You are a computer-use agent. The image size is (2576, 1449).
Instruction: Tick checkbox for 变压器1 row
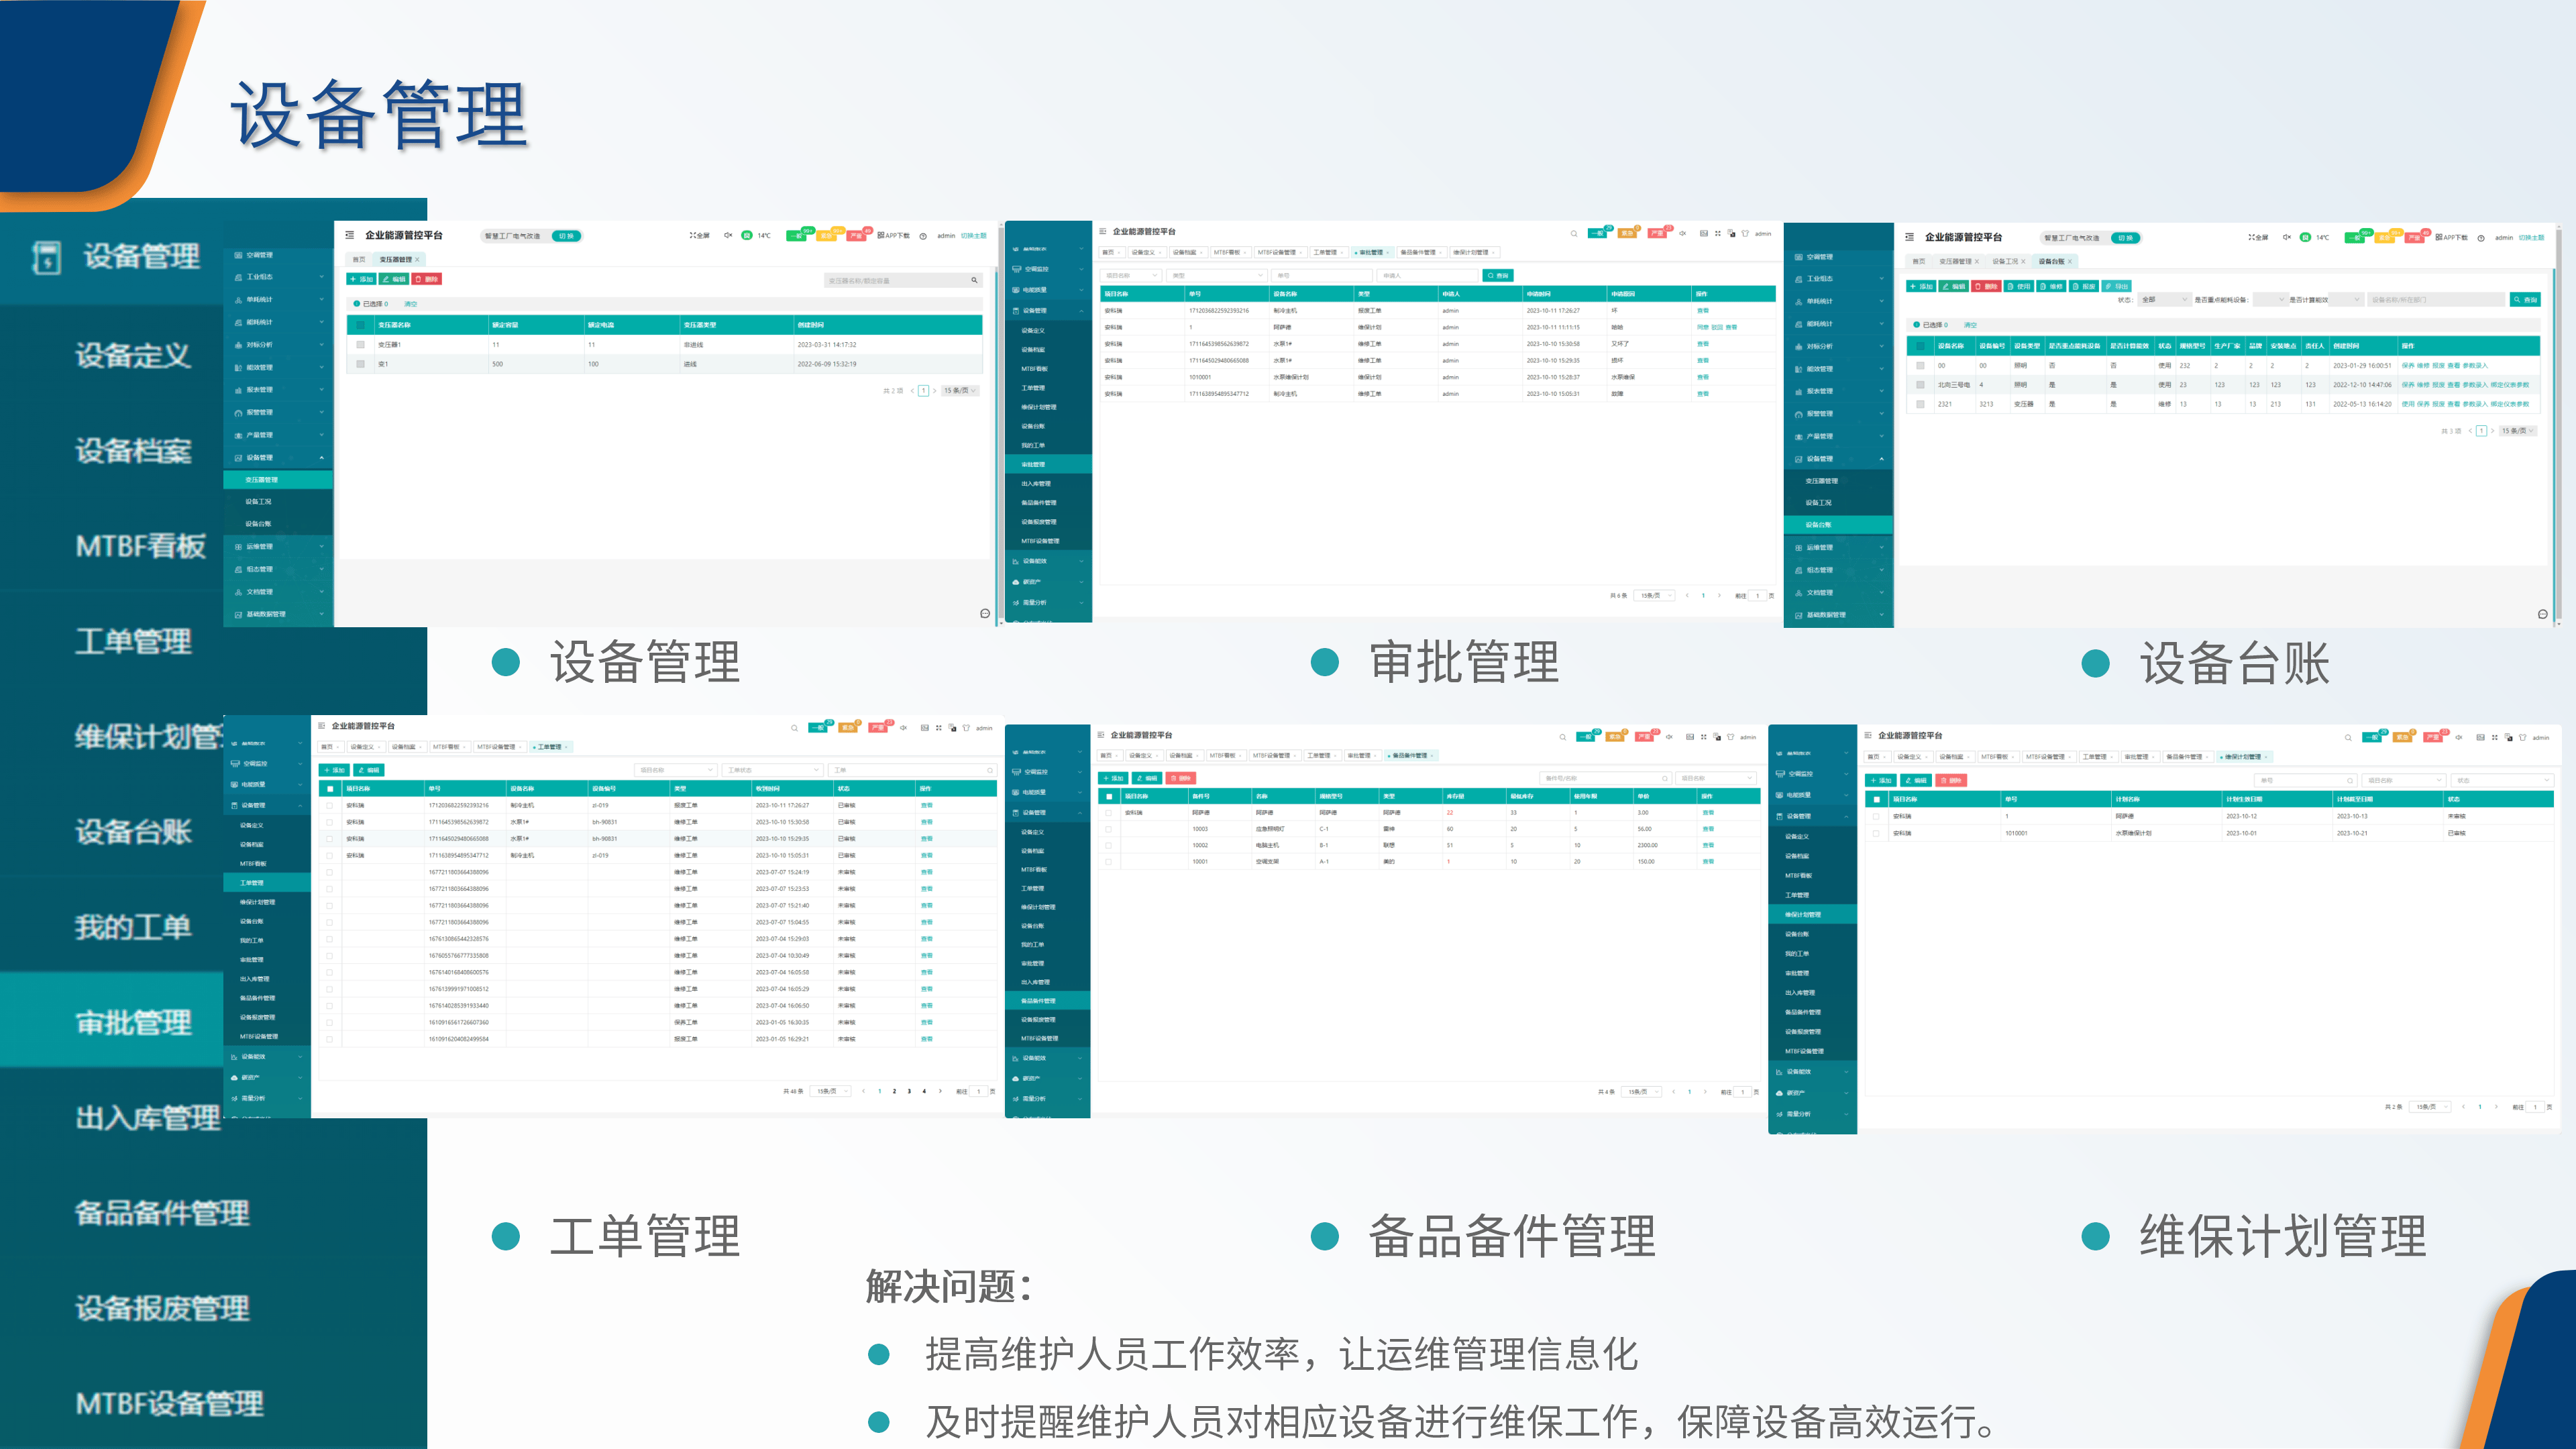click(x=360, y=345)
